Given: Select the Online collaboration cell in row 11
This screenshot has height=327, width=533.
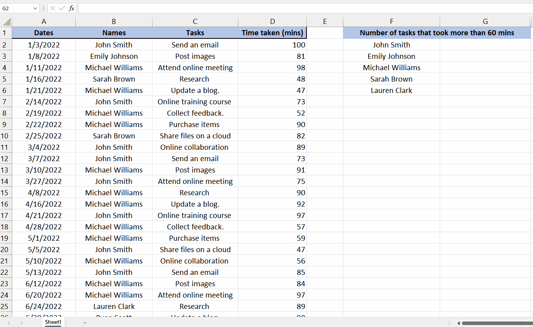Looking at the screenshot, I should click(x=195, y=147).
